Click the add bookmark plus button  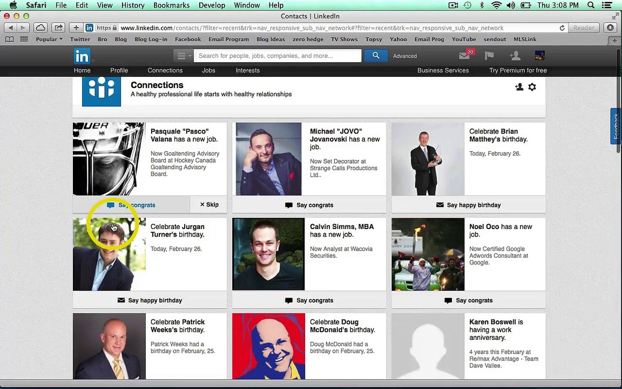point(76,28)
